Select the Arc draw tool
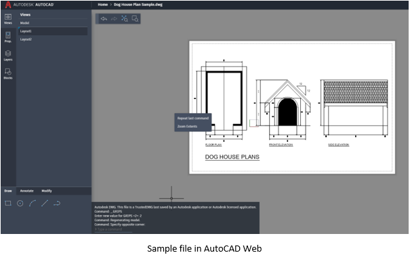Screen dimensions: 410x255 click(x=33, y=203)
